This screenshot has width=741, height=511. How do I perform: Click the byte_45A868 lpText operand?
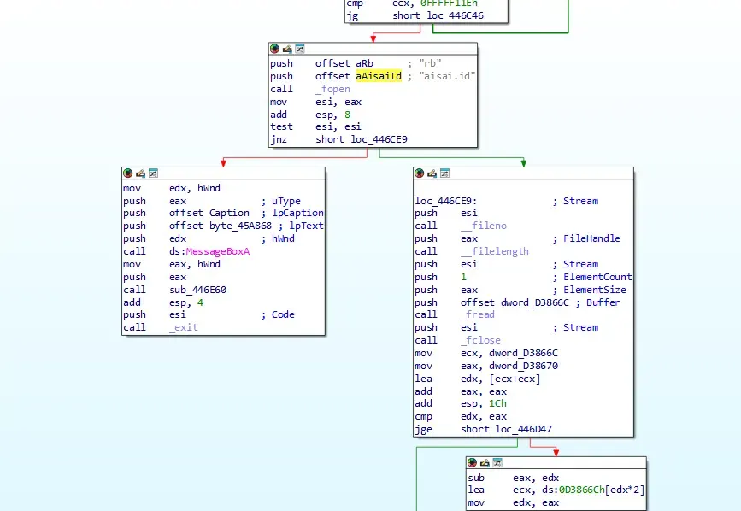click(240, 226)
